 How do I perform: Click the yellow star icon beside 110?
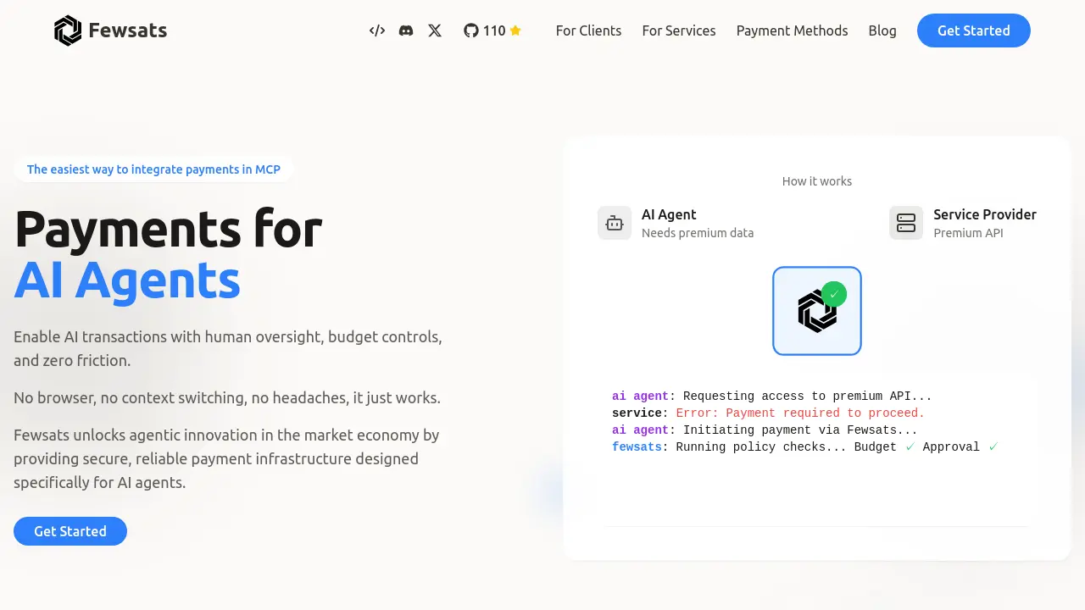[515, 30]
